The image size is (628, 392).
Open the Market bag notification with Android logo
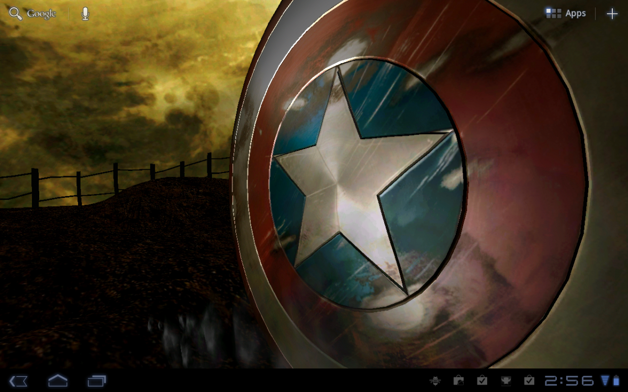click(x=458, y=381)
